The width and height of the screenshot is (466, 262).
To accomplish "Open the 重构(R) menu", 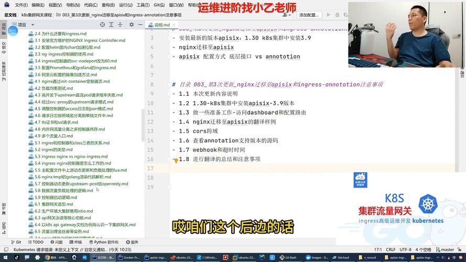I will pyautogui.click(x=108, y=5).
